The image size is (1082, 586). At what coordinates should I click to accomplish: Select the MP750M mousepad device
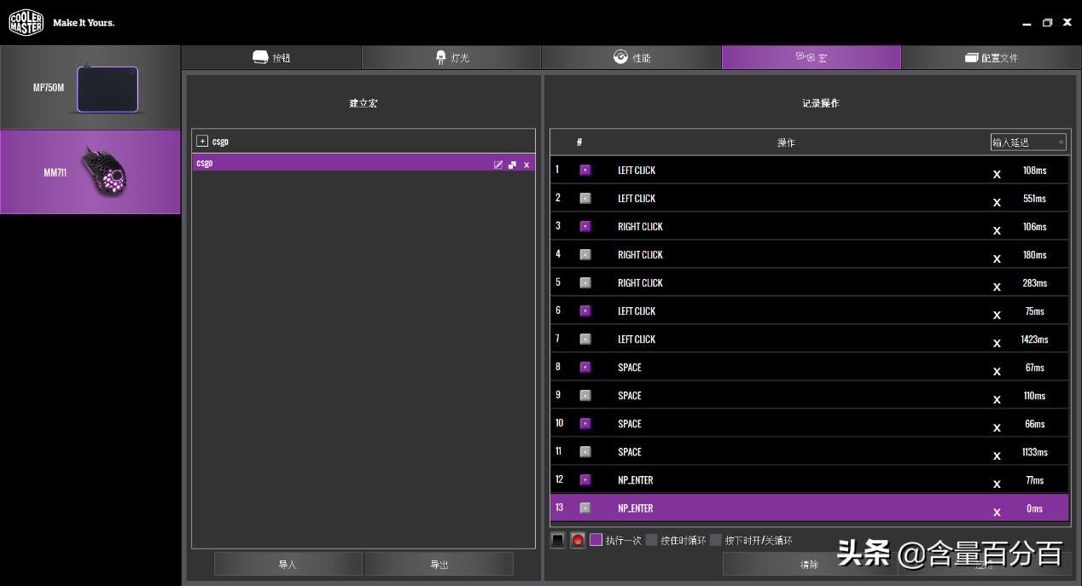[90, 88]
